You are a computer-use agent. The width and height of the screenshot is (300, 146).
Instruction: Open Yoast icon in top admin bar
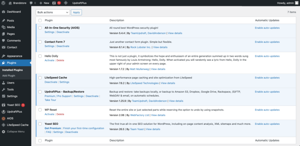coord(54,3)
